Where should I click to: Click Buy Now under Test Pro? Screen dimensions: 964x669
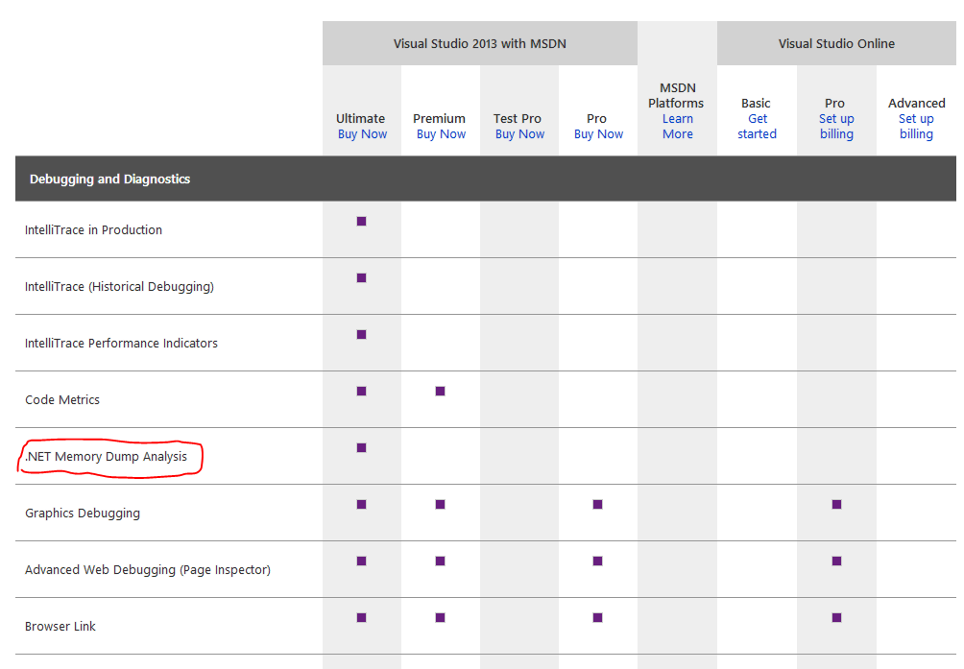[x=519, y=134]
